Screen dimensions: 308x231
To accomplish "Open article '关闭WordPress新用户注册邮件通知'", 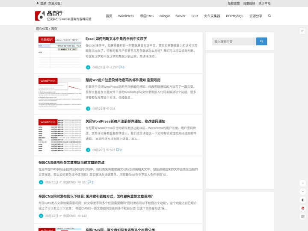I will pyautogui.click(x=125, y=121).
